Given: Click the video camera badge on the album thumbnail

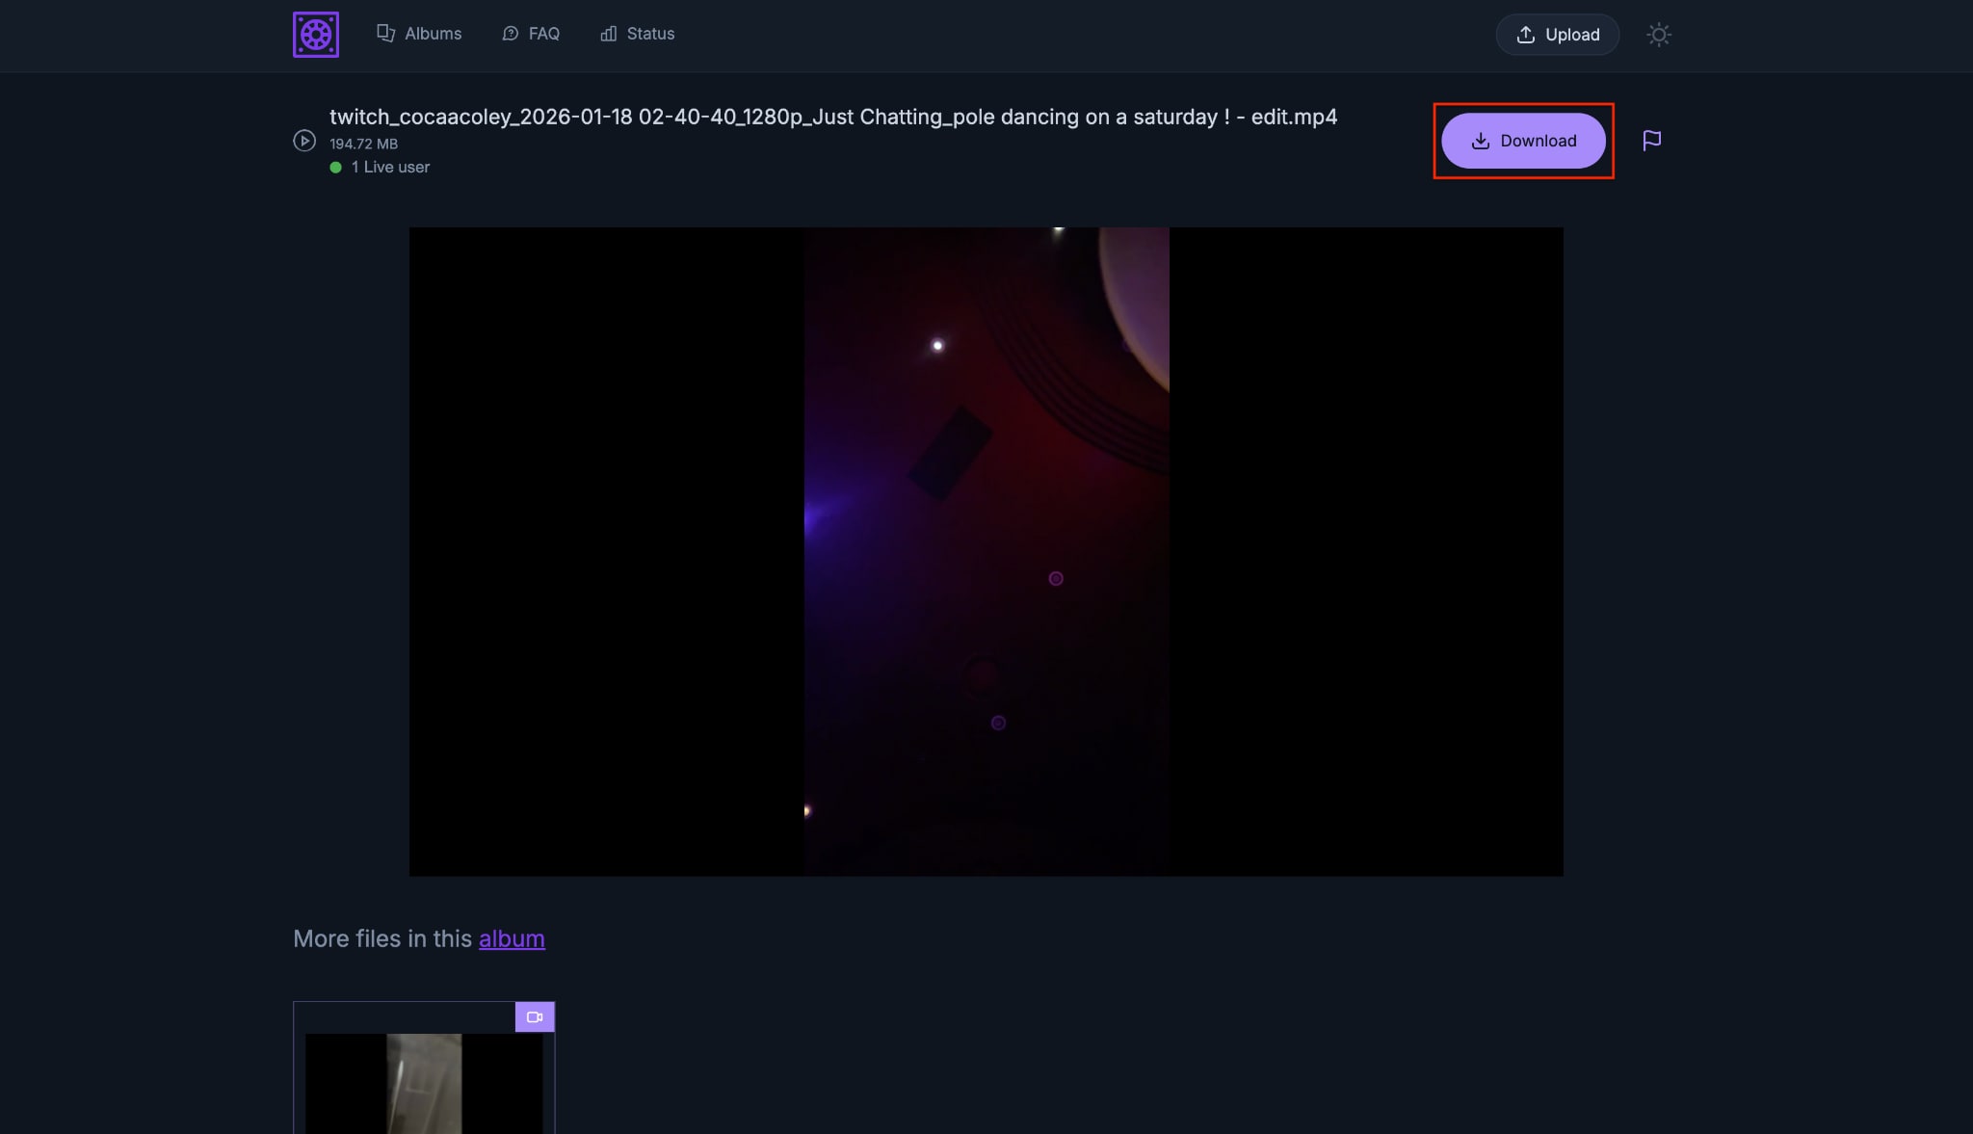Looking at the screenshot, I should pyautogui.click(x=535, y=1016).
